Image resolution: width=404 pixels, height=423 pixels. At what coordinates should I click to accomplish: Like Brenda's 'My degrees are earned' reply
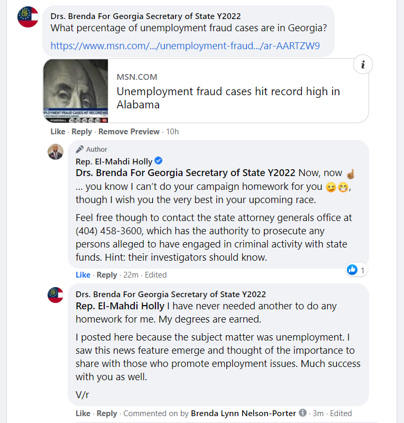[x=83, y=413]
